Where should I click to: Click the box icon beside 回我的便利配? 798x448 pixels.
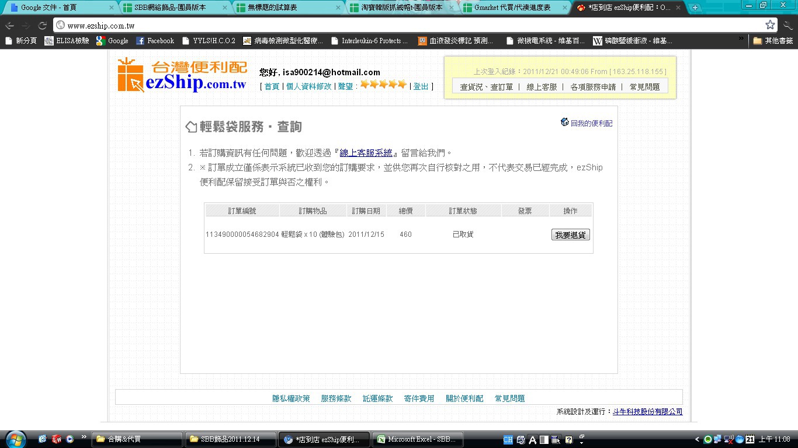[564, 123]
